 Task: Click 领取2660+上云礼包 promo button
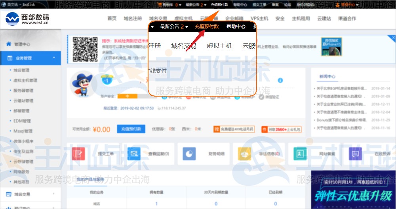click(x=281, y=129)
